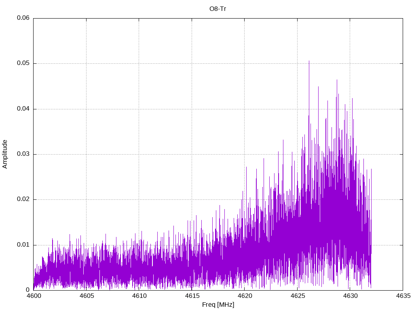The image size is (414, 310).
Task: Click the tallest spectrum peak near 4626 MHz
Action: coord(309,61)
